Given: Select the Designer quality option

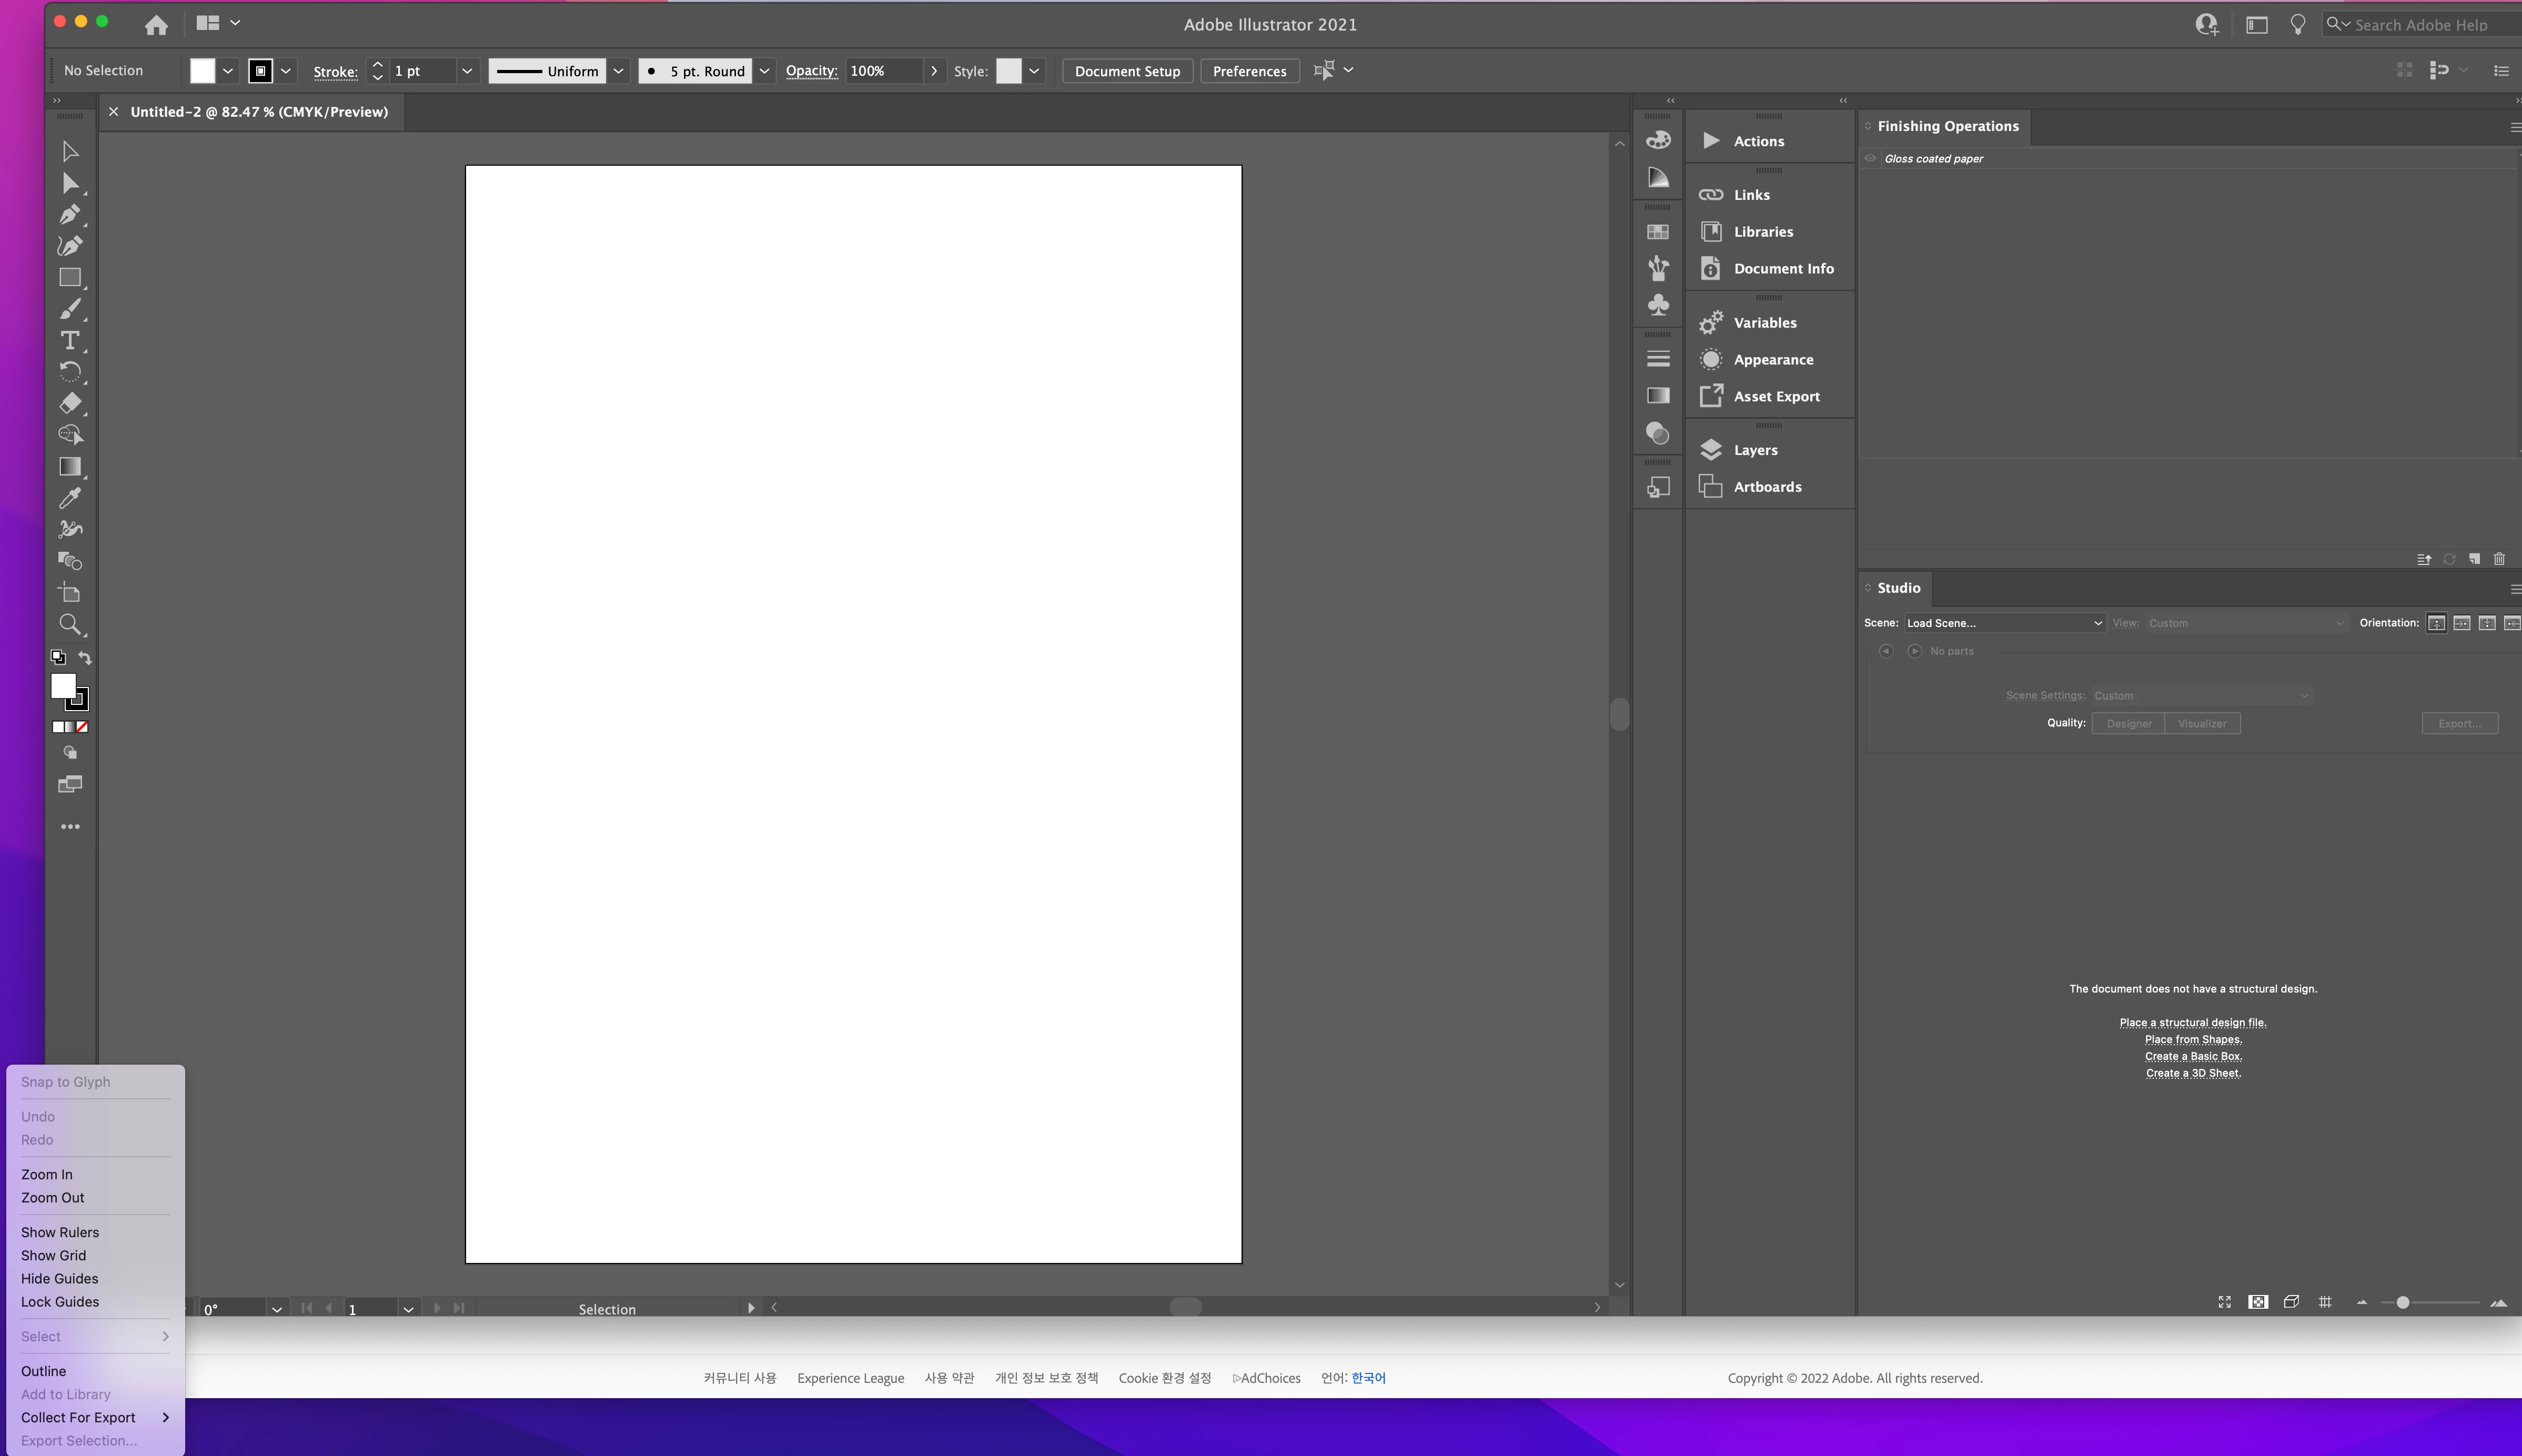Looking at the screenshot, I should pos(2128,723).
